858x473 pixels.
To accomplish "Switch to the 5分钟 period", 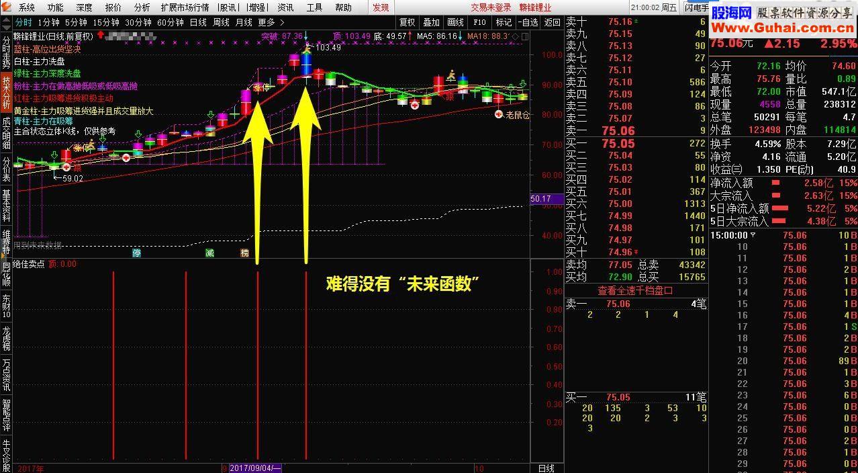I will pyautogui.click(x=76, y=22).
